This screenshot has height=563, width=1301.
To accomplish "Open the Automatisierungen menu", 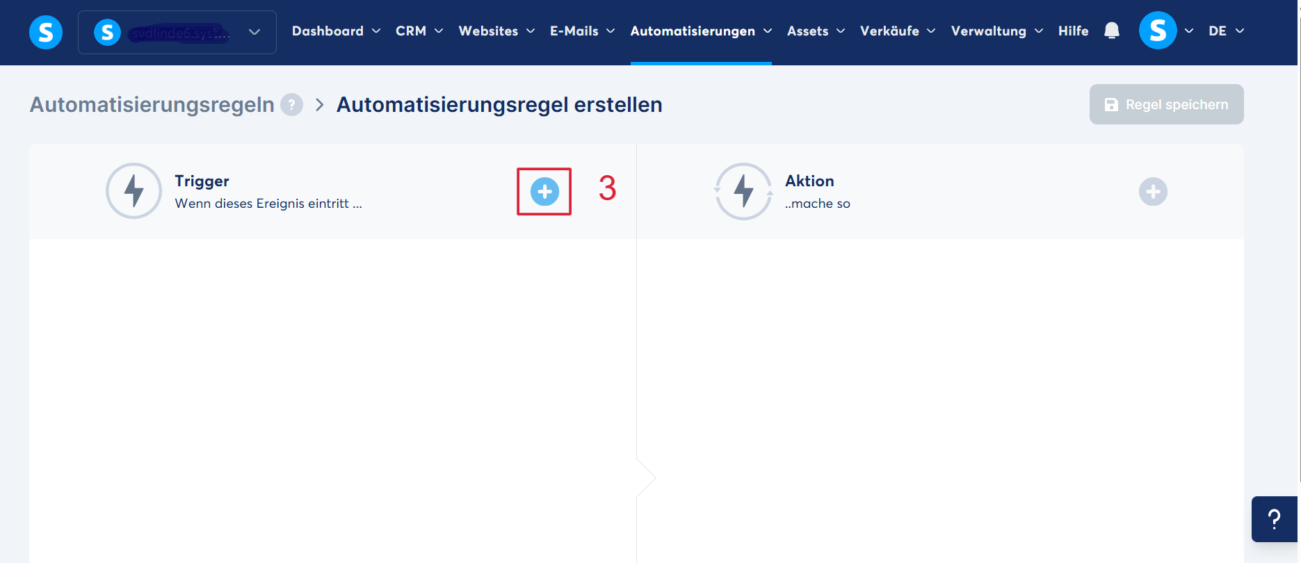I will 701,31.
